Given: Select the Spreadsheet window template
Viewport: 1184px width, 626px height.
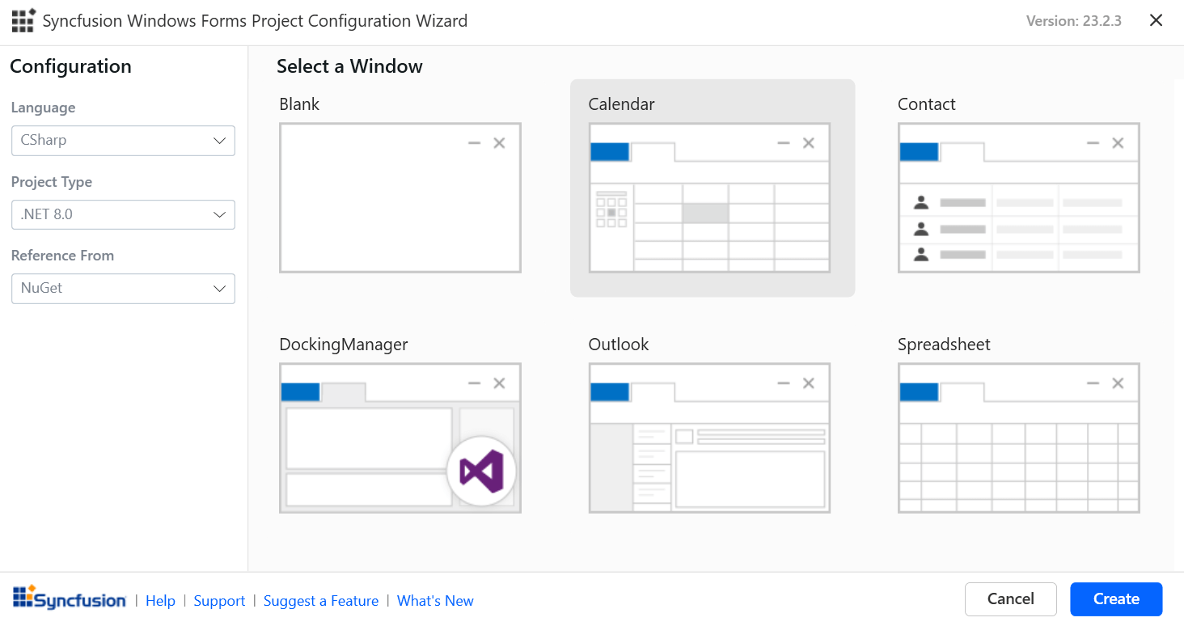Looking at the screenshot, I should 1019,438.
